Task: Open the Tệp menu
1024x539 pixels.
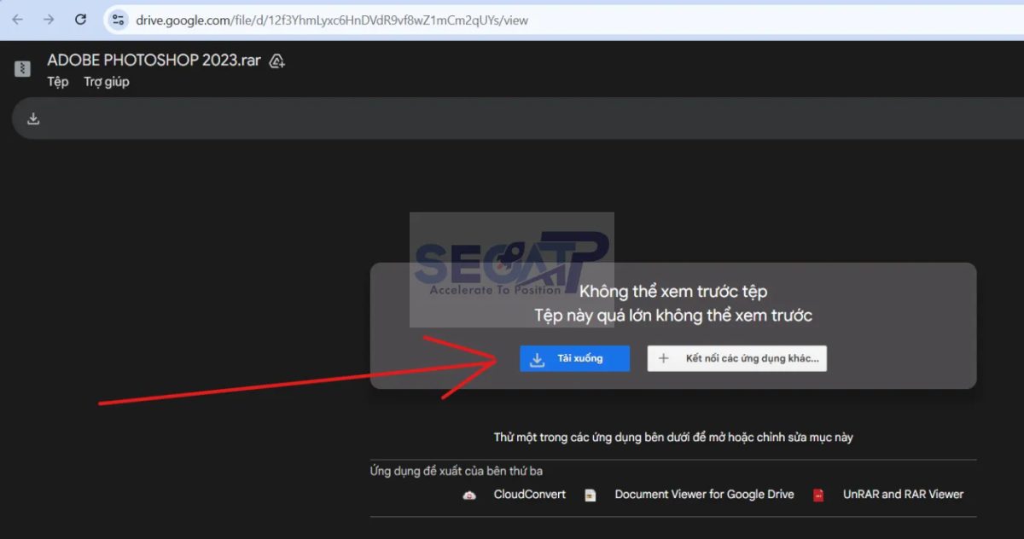Action: 58,82
